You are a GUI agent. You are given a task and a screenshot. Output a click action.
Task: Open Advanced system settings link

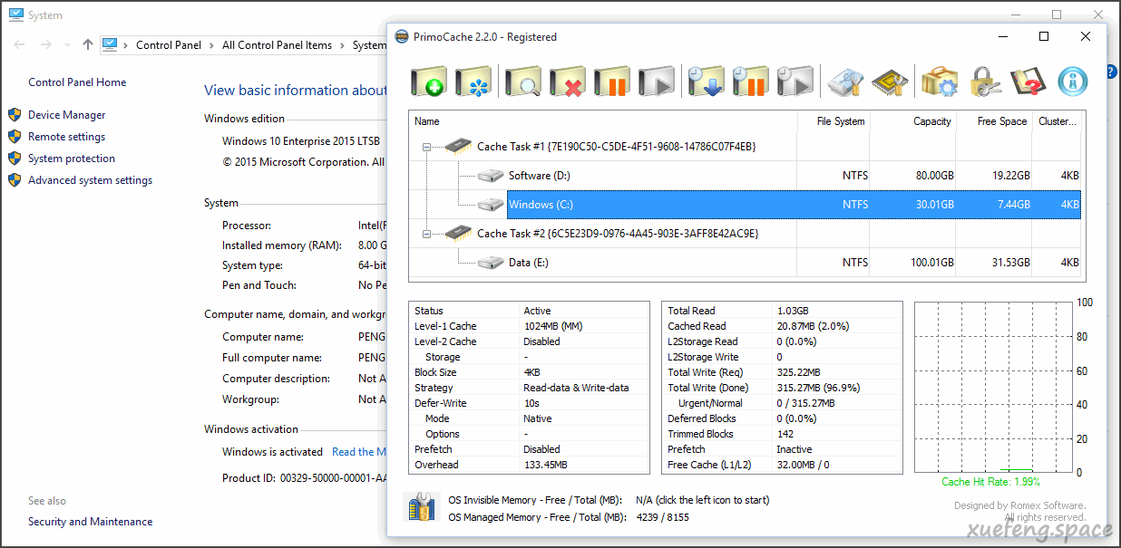[x=90, y=180]
